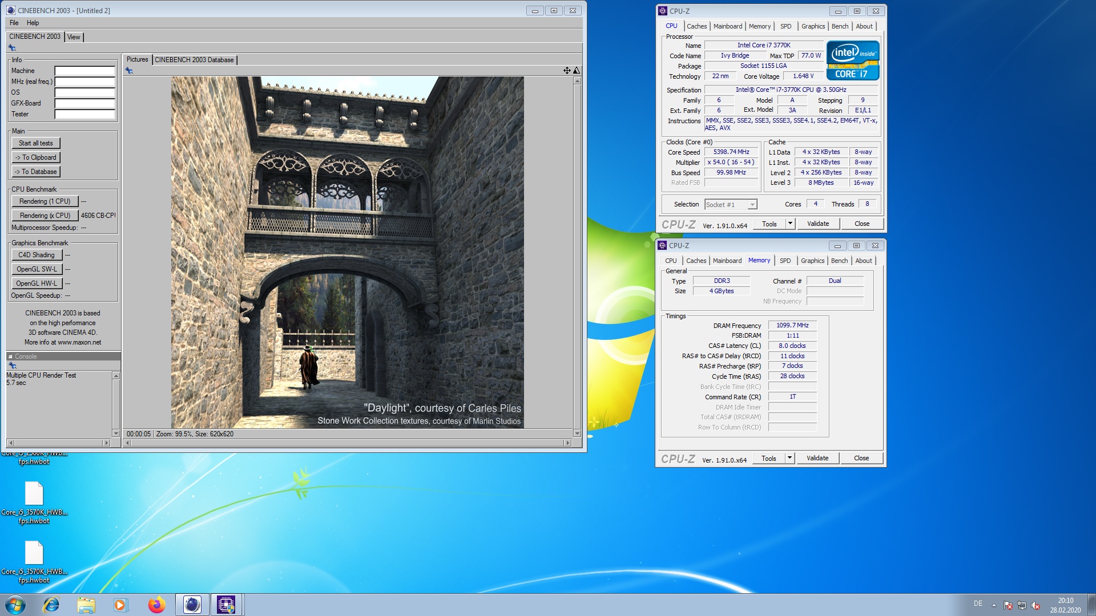Click in the MHz (real freq.) field

point(84,82)
